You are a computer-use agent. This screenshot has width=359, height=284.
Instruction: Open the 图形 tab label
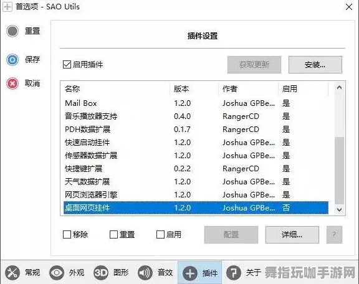click(x=121, y=273)
